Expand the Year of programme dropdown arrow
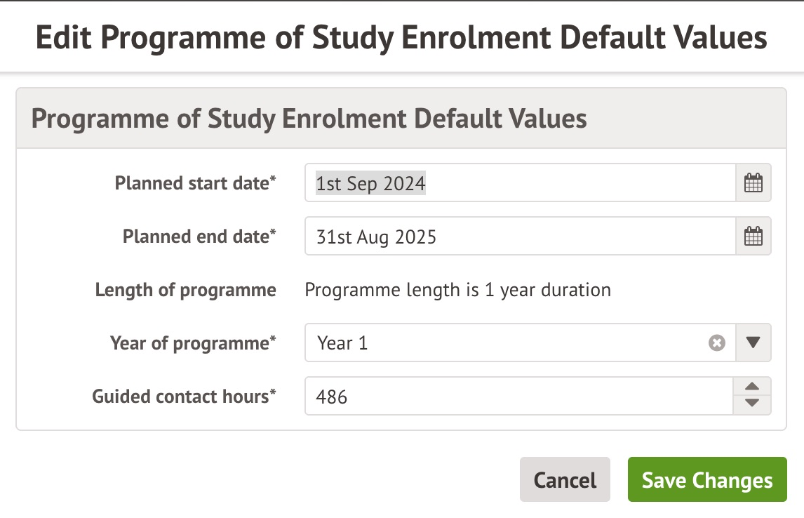804x518 pixels. [753, 343]
